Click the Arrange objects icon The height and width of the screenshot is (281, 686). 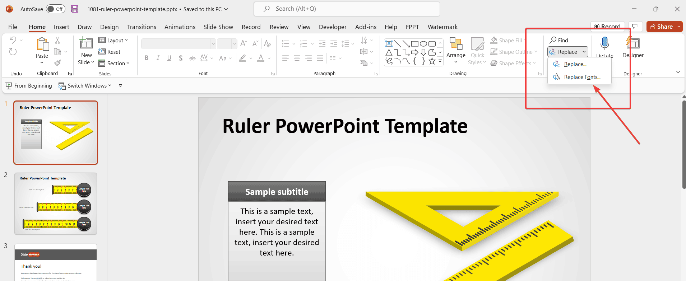click(x=456, y=44)
